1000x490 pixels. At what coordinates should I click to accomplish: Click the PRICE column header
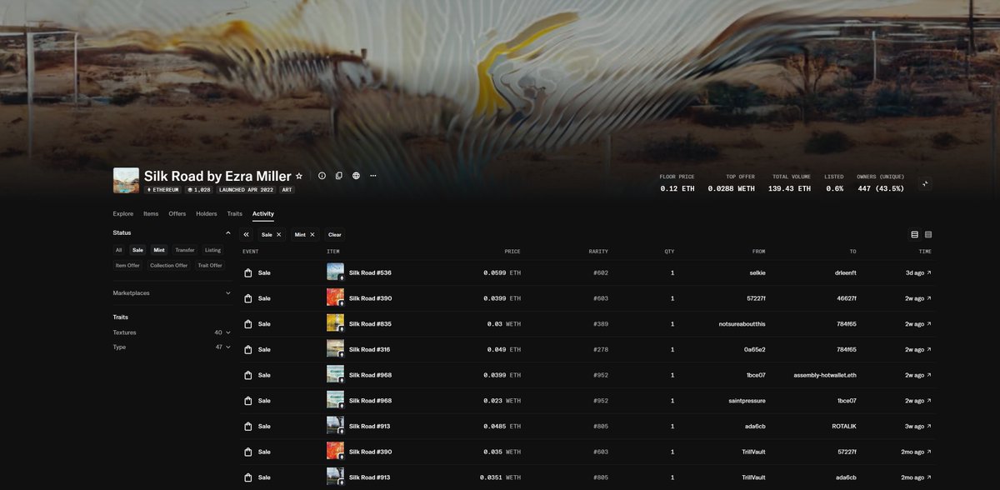(512, 252)
